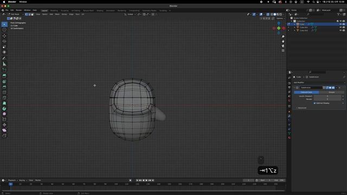Select the Poly Build tool

pos(4,103)
